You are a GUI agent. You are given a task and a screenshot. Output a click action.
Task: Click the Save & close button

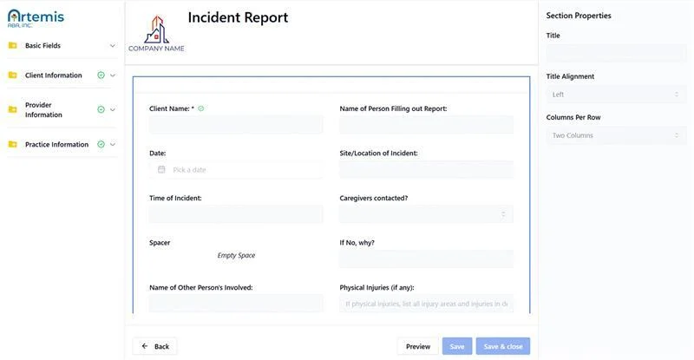click(x=503, y=346)
